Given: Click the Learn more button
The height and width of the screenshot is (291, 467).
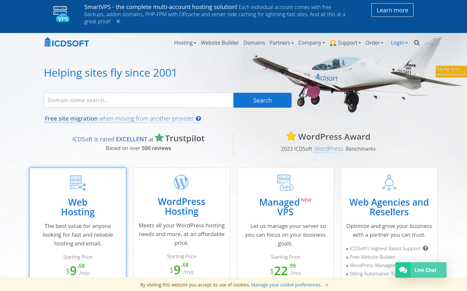Looking at the screenshot, I should (x=392, y=10).
